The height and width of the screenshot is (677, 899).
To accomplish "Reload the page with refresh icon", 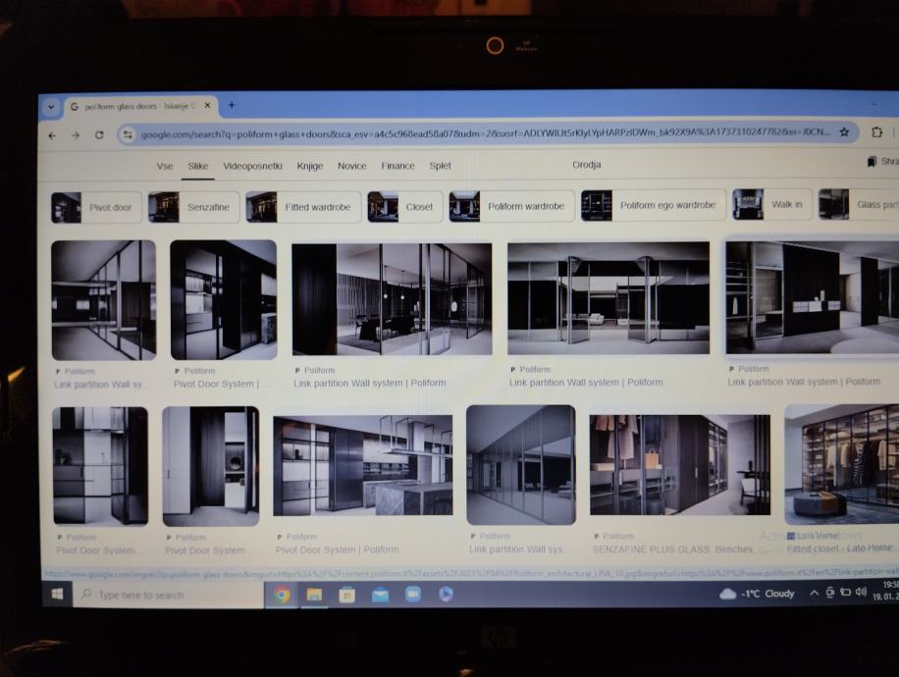I will point(99,135).
